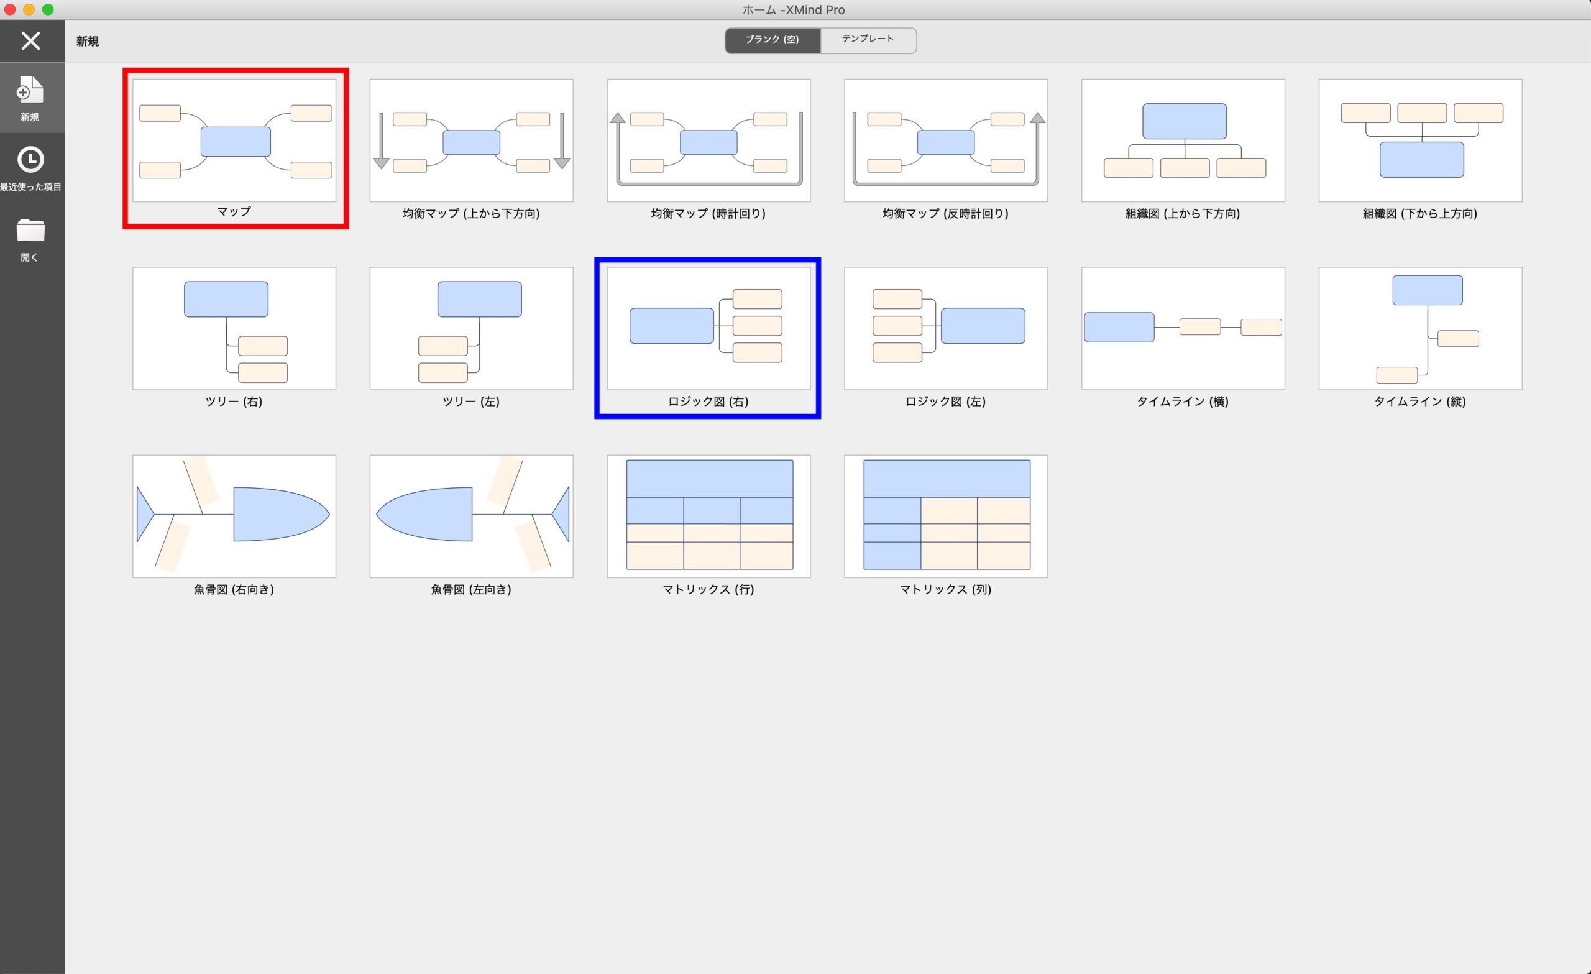Switch to the ブランク (空) tab
This screenshot has height=974, width=1591.
(773, 40)
